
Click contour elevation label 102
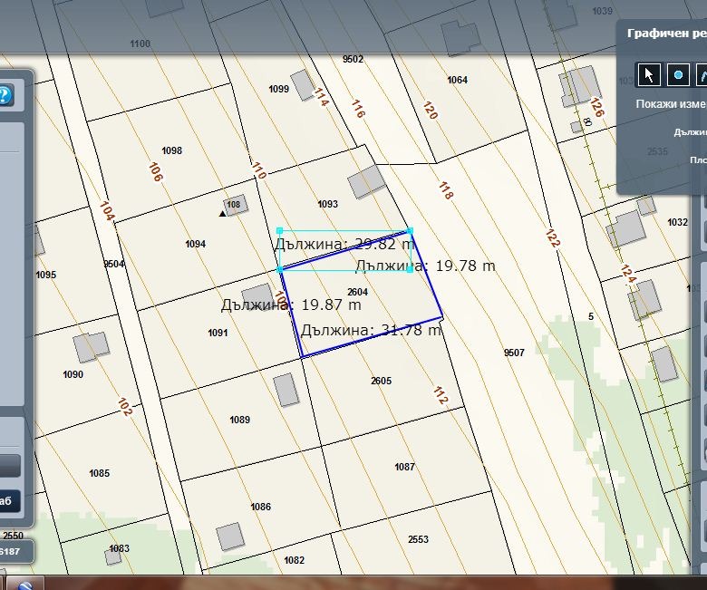pyautogui.click(x=124, y=407)
